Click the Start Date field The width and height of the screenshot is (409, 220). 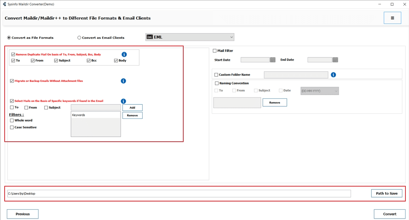pos(255,60)
